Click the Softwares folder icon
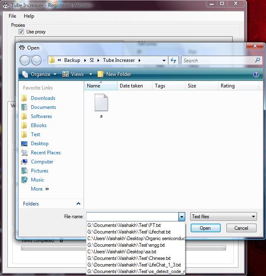Viewport: 266px width, 276px height. pyautogui.click(x=24, y=116)
